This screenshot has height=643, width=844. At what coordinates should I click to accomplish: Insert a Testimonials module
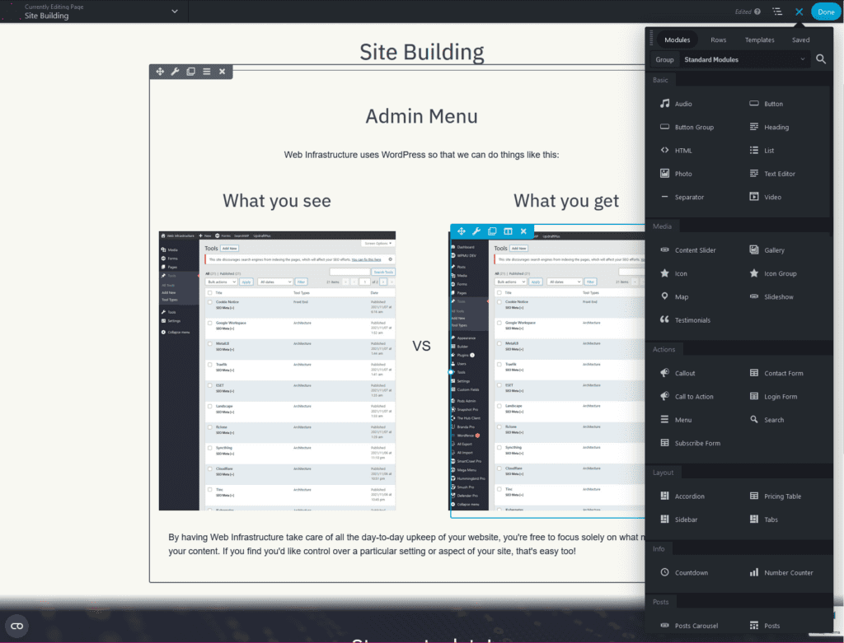click(x=693, y=319)
